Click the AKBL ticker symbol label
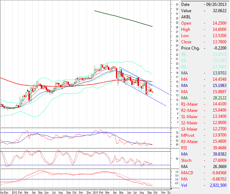This screenshot has height=194, width=230. pos(186,17)
